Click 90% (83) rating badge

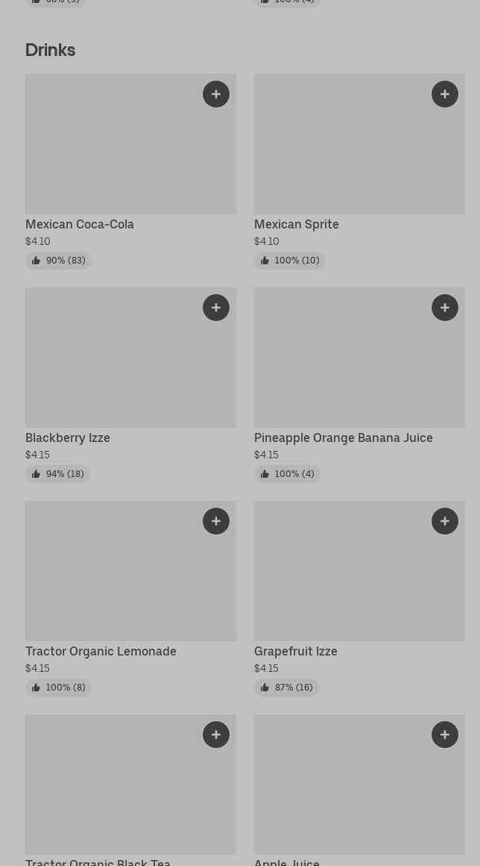point(58,261)
